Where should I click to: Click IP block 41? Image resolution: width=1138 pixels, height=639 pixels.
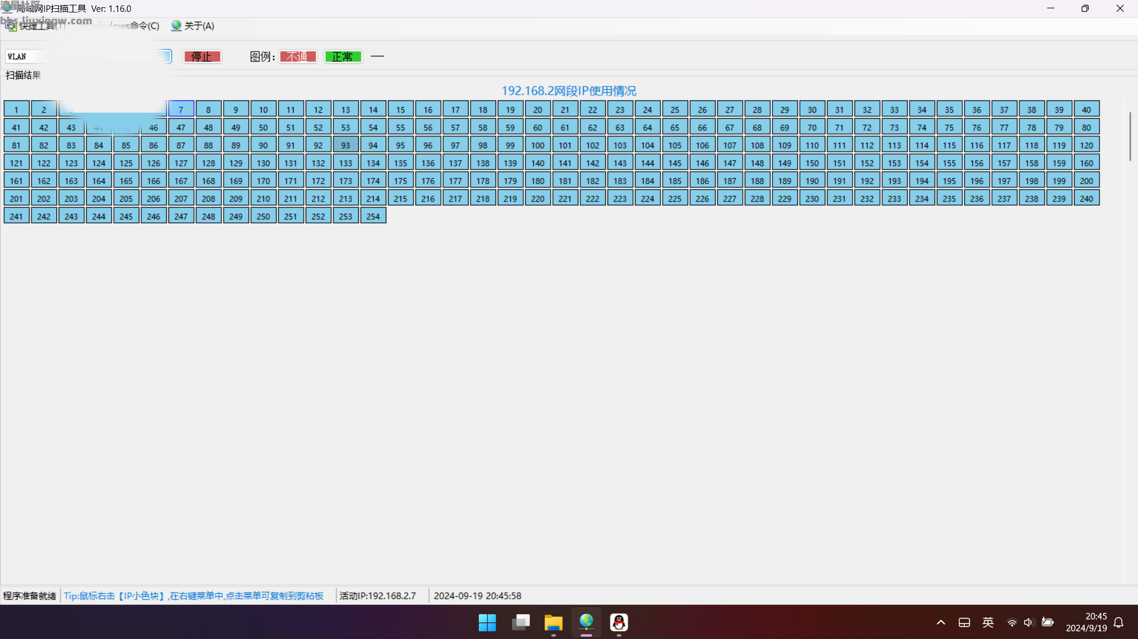[16, 127]
